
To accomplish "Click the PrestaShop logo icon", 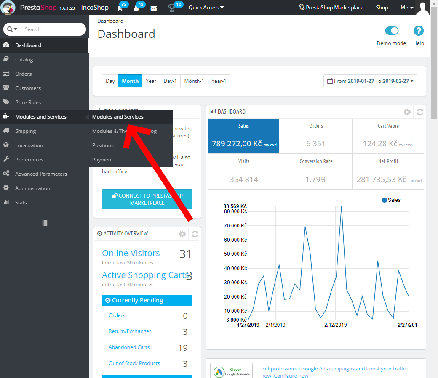I will pos(8,8).
